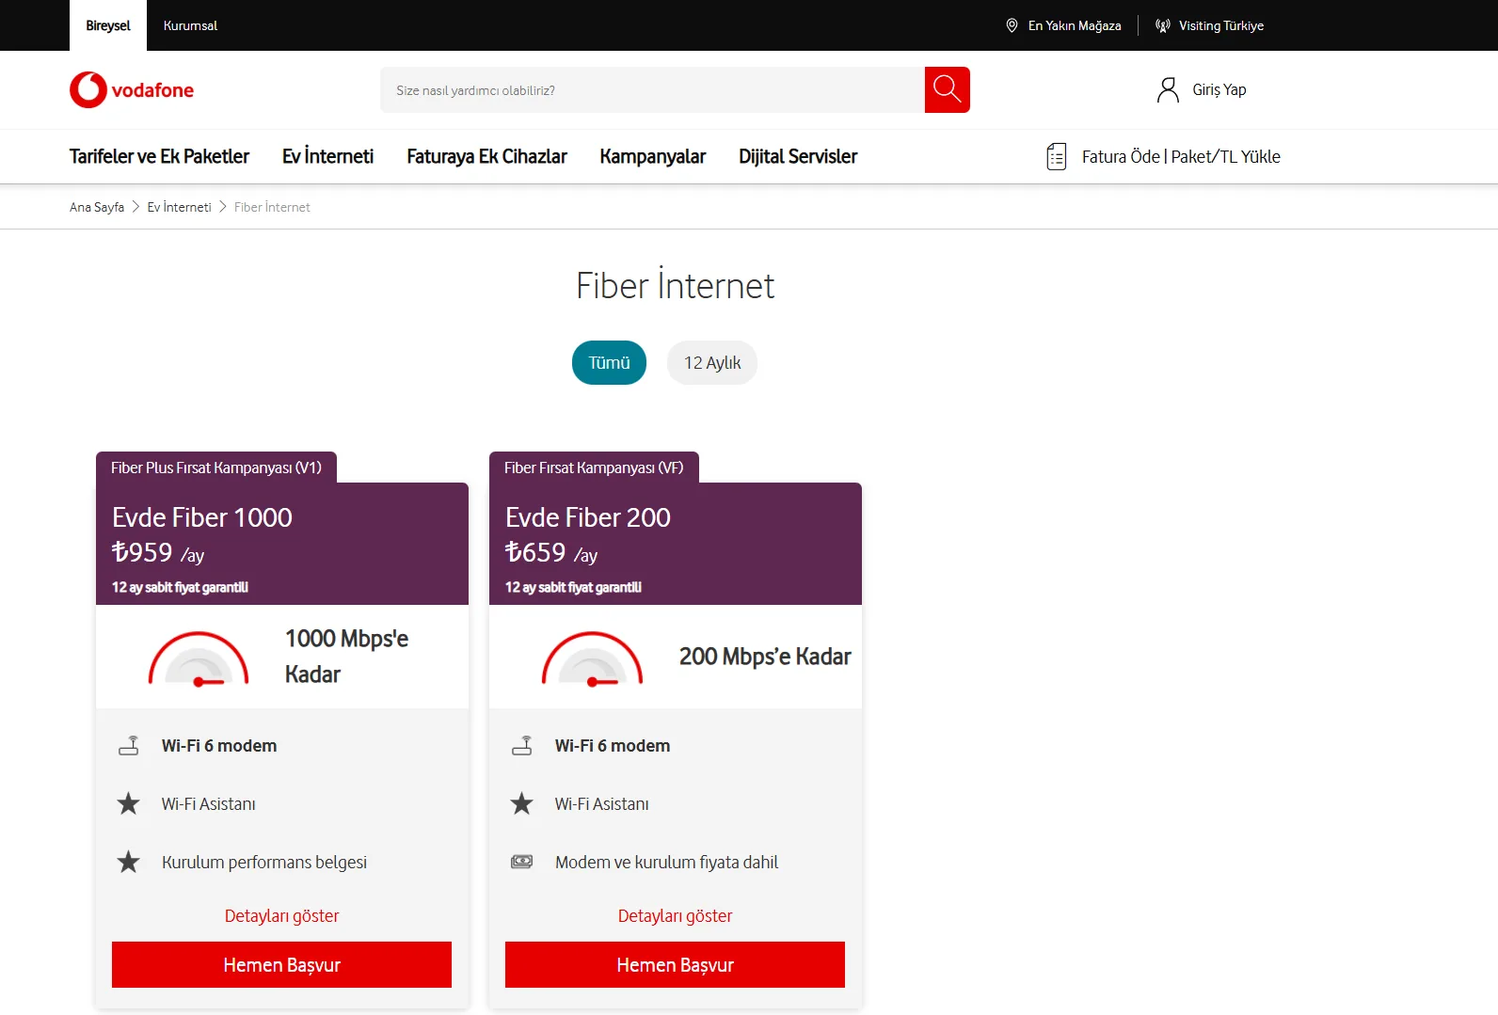Click the search input field
1498x1015 pixels.
[653, 90]
